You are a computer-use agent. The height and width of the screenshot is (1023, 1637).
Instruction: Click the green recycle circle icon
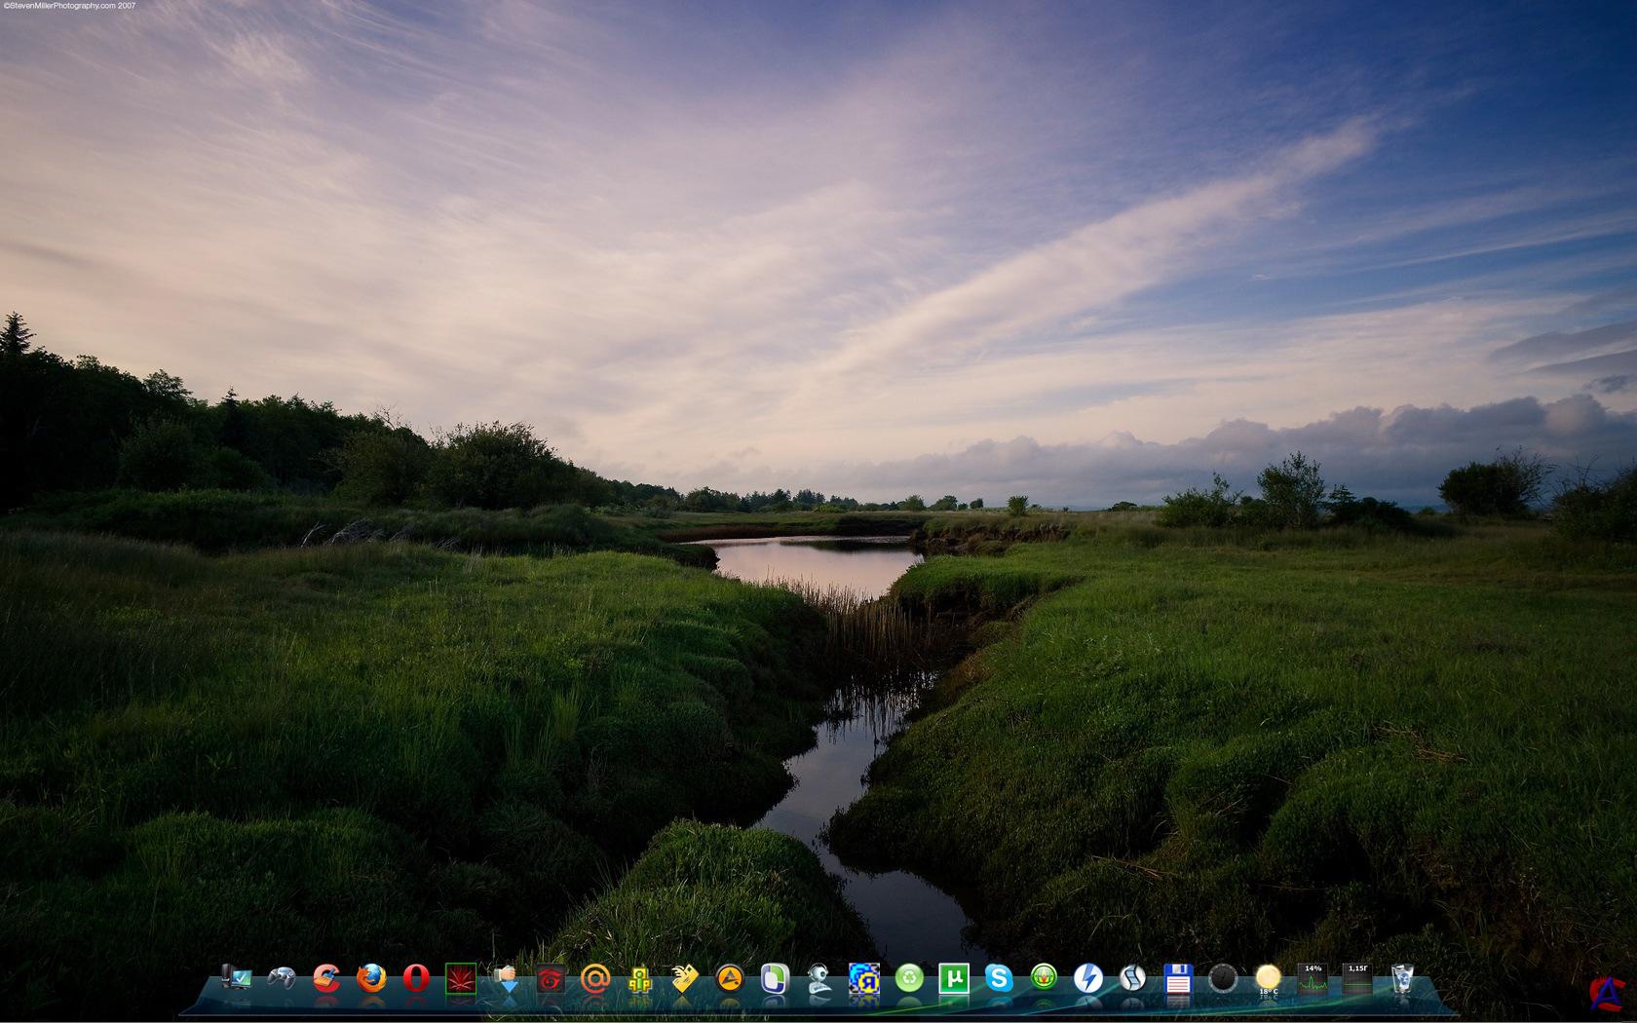909,978
